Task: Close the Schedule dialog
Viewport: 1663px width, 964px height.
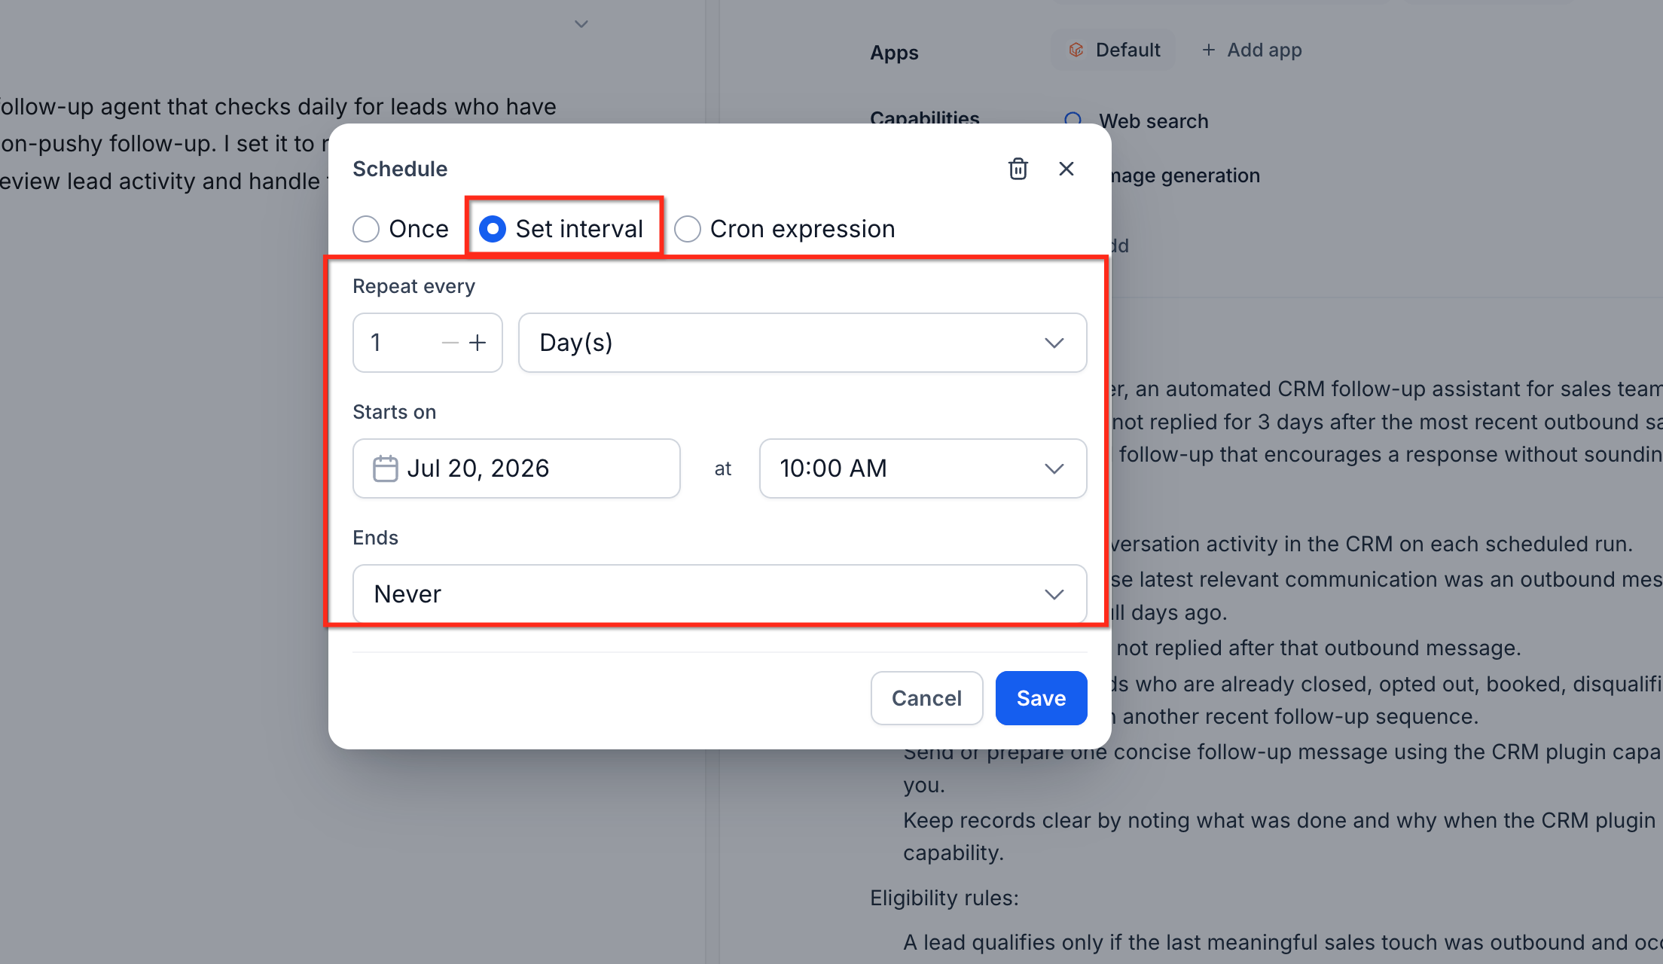Action: point(1066,169)
